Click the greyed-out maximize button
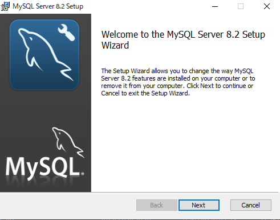The width and height of the screenshot is (280, 220). 241,6
